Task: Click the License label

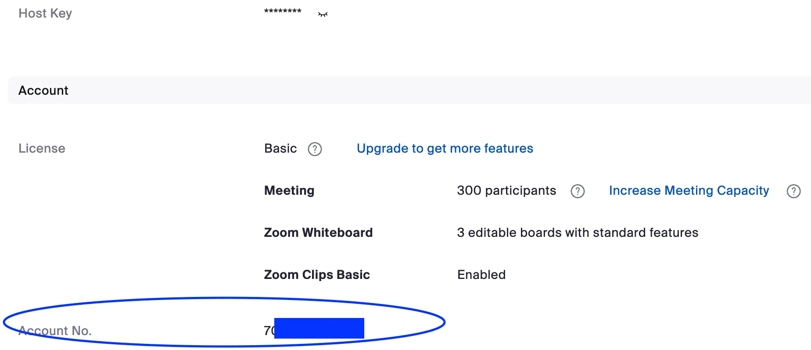Action: 42,149
